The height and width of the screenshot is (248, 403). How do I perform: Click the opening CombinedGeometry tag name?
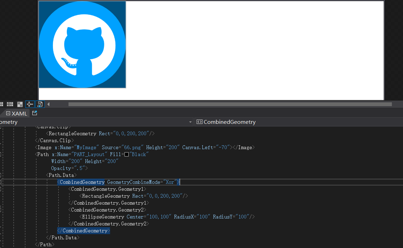pos(82,182)
